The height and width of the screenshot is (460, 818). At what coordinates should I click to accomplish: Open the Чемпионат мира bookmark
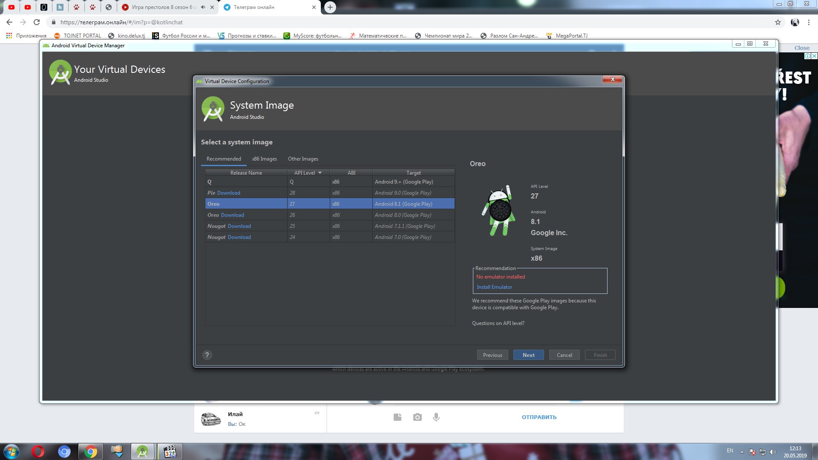tap(444, 36)
